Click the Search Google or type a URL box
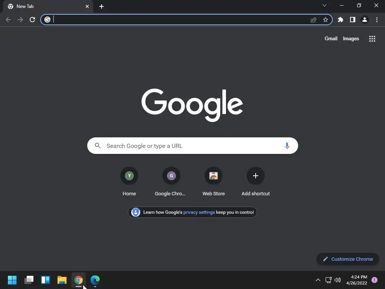This screenshot has height=289, width=385. [x=192, y=146]
